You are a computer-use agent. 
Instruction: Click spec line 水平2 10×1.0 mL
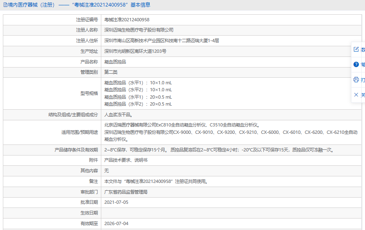tap(138, 90)
